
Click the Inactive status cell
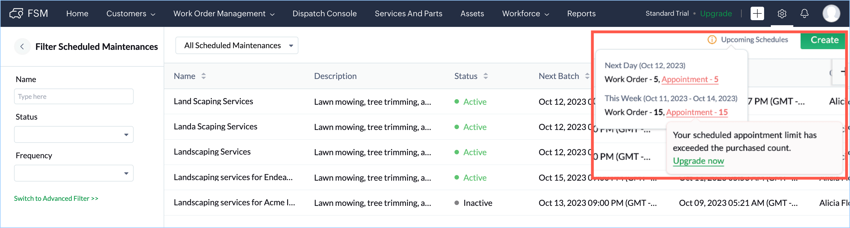(x=473, y=203)
